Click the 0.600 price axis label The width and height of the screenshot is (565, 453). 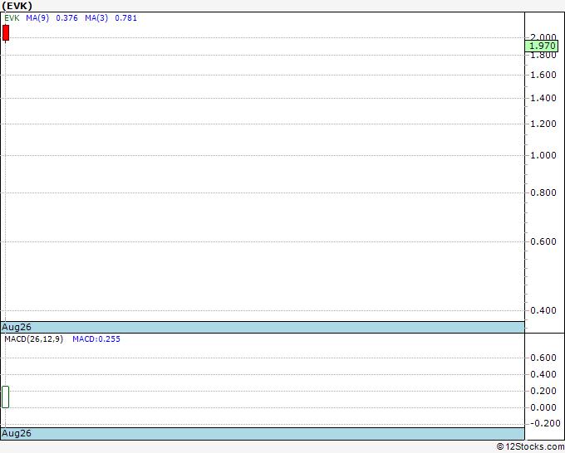point(543,241)
